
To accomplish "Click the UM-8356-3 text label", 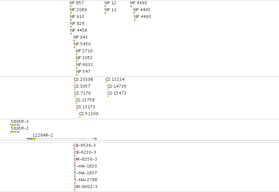I will point(86,159).
